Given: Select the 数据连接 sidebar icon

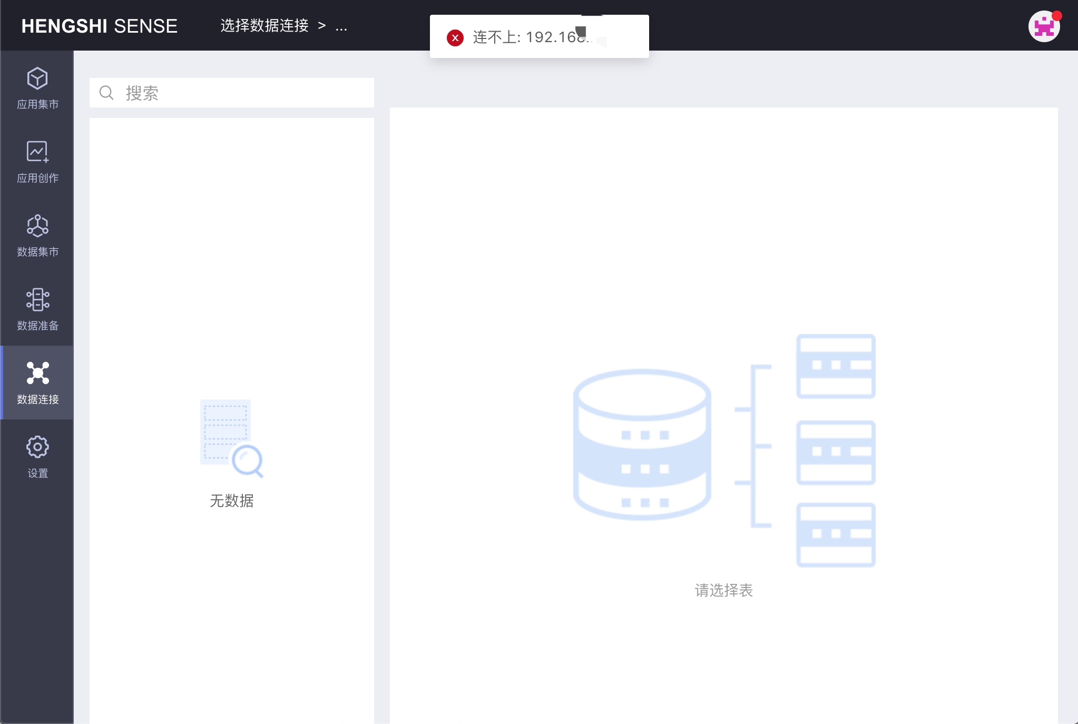Looking at the screenshot, I should coord(37,373).
